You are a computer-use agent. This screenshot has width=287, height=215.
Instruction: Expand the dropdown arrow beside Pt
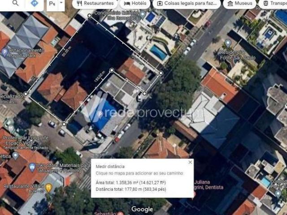(x=61, y=3)
